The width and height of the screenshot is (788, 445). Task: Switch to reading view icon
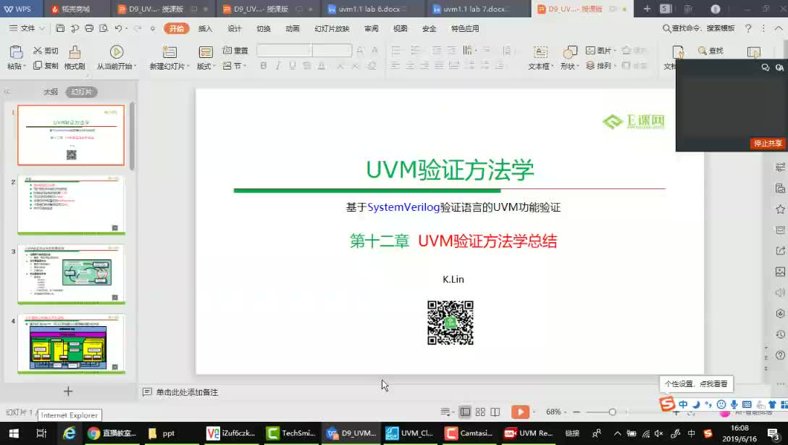pyautogui.click(x=495, y=412)
